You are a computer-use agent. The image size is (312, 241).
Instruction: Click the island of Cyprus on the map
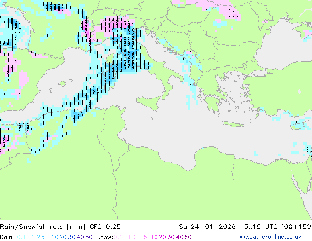point(300,125)
